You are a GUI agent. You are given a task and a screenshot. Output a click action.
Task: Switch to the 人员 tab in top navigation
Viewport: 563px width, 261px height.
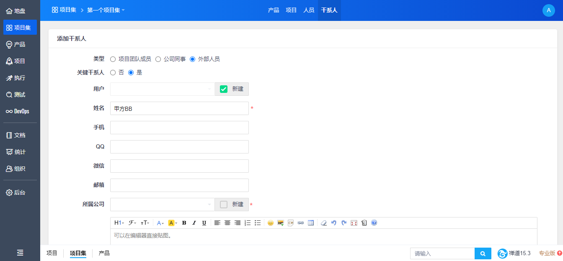(x=309, y=10)
